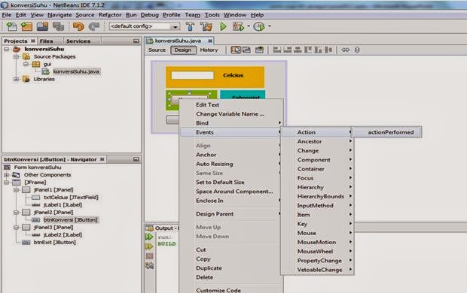Click the Debug Project icon
This screenshot has height=293, width=467.
coord(239,26)
